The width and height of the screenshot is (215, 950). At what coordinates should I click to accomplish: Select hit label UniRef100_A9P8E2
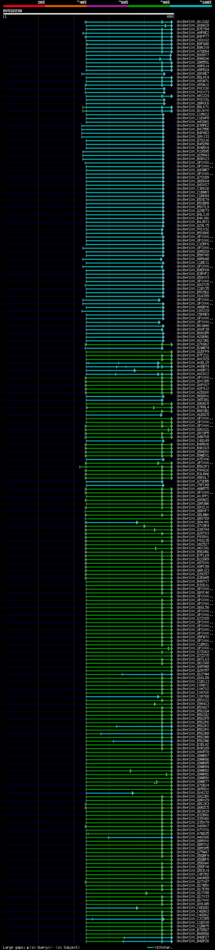[193, 33]
